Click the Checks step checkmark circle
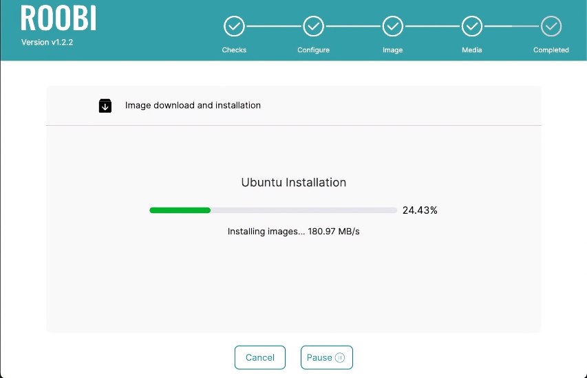Screen dimensions: 587x378 point(234,26)
